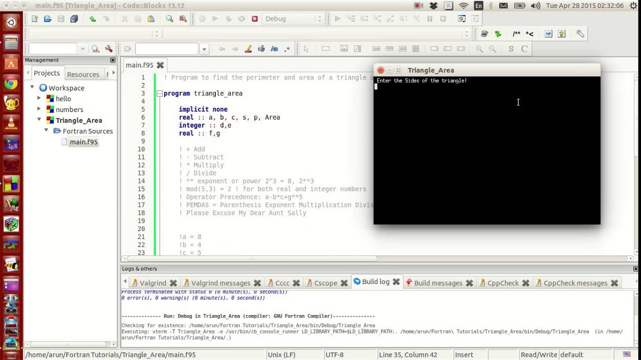Open the Ubuntu Dash home launcher
The width and height of the screenshot is (641, 360).
(x=11, y=22)
